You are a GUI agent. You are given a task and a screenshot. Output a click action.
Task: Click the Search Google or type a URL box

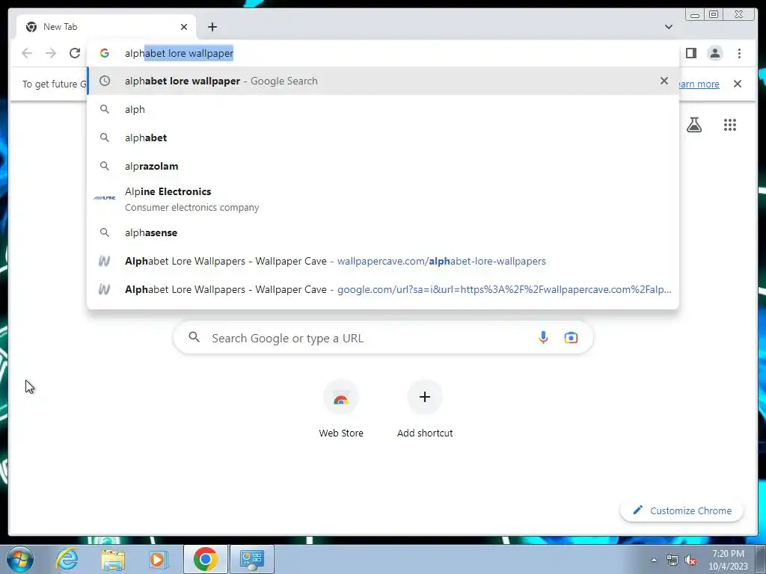pyautogui.click(x=383, y=338)
